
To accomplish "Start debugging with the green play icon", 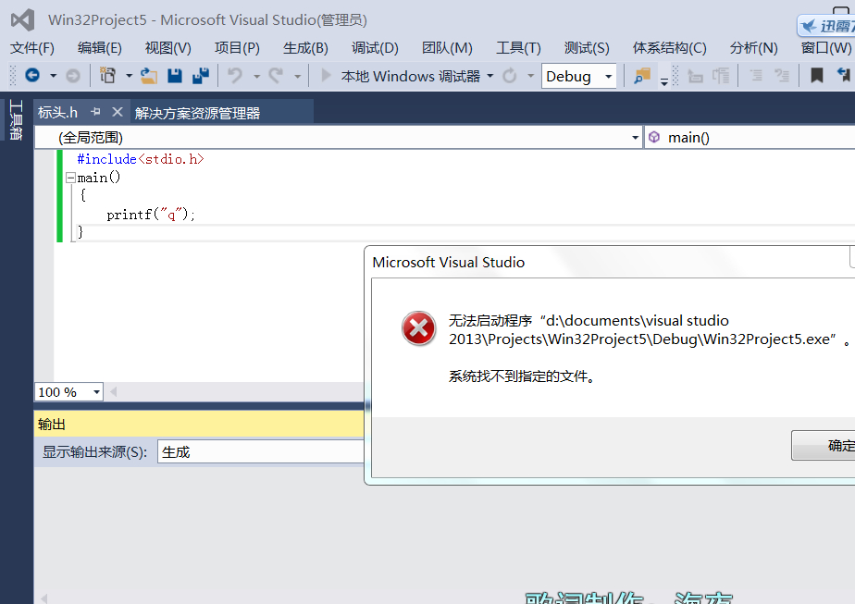I will pos(326,75).
